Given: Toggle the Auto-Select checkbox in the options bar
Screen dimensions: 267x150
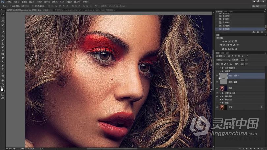Looking at the screenshot, I should [11, 6].
